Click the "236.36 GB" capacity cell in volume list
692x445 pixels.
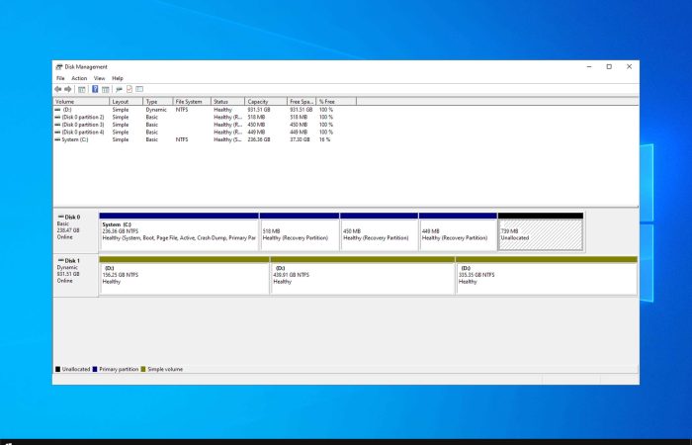(x=259, y=139)
